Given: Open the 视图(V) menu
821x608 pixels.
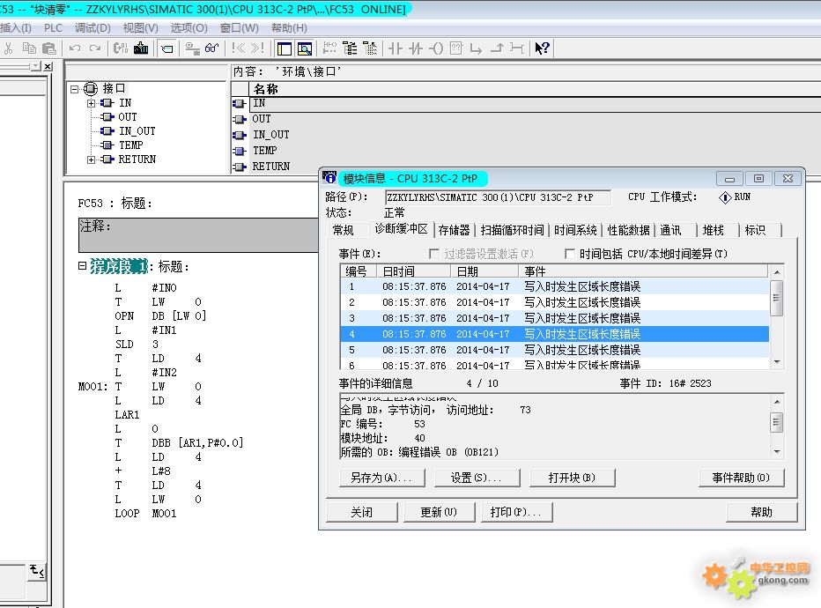Looking at the screenshot, I should (140, 27).
